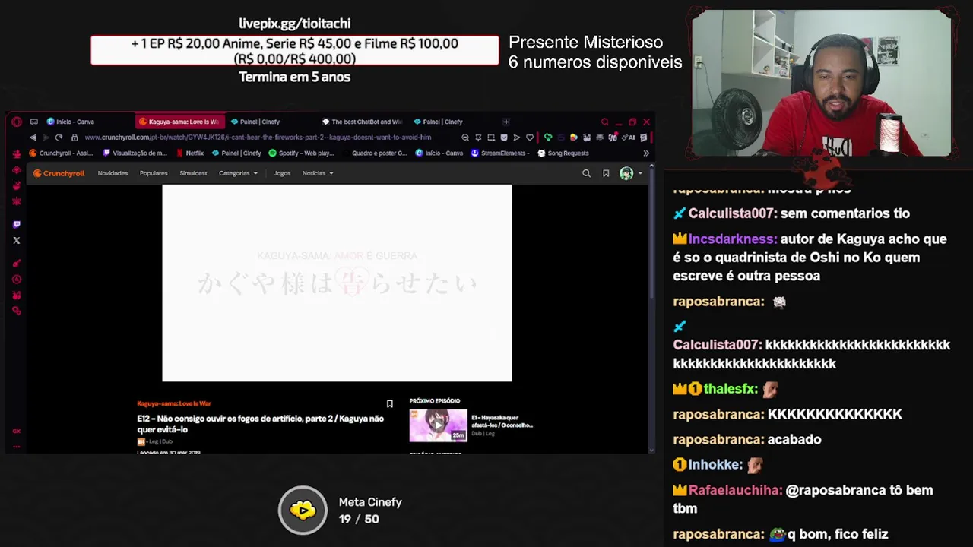Image resolution: width=973 pixels, height=547 pixels.
Task: Click the Crunchyroll logo in site header
Action: [59, 173]
